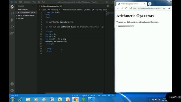This screenshot has width=181, height=102.
Task: Change indentation via Spaces: 4
Action: point(85,95)
